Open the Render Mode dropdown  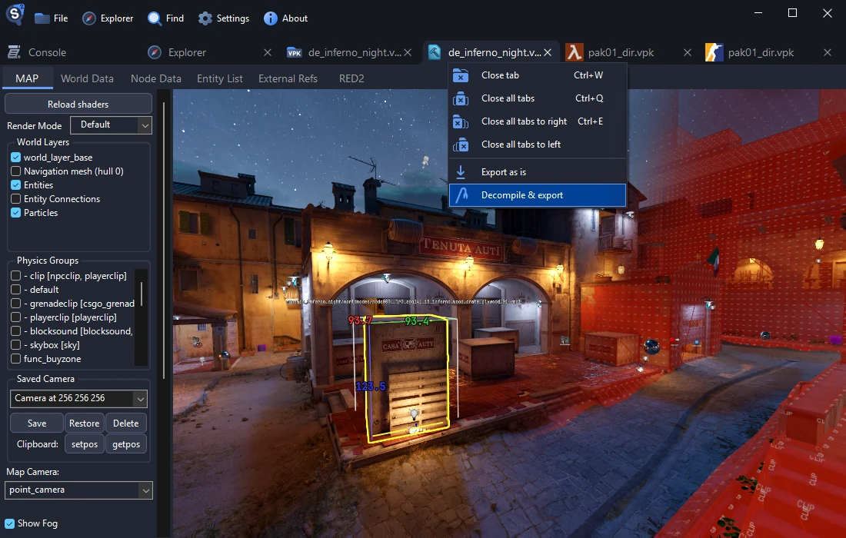tap(111, 125)
